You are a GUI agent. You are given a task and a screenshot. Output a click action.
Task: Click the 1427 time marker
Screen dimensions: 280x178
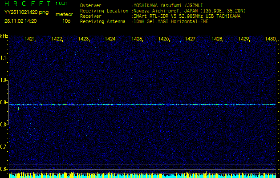tap(191, 39)
